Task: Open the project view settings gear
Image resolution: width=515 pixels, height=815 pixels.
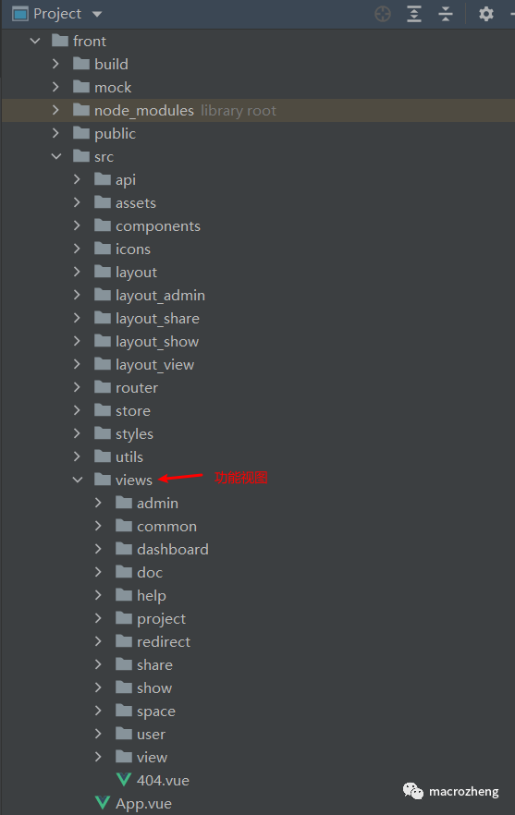Action: pyautogui.click(x=485, y=14)
